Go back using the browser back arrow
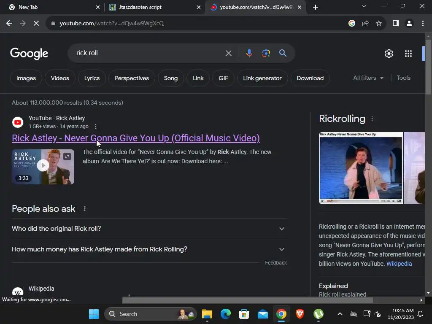 pyautogui.click(x=9, y=24)
